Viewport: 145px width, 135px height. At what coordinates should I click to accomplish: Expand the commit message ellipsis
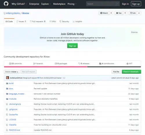64,78
